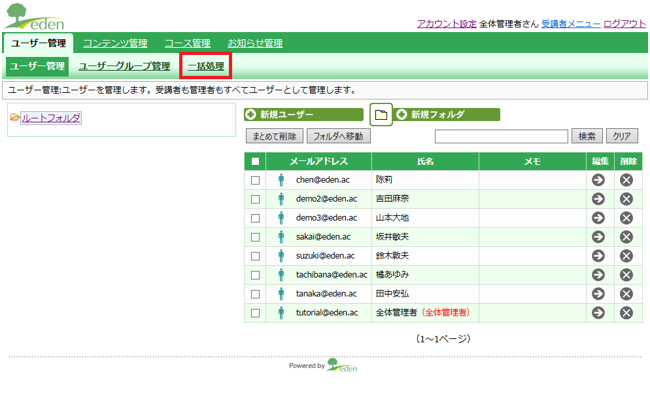650x411 pixels.
Task: Click the edit arrow for demo2@eden.ac
Action: point(598,199)
